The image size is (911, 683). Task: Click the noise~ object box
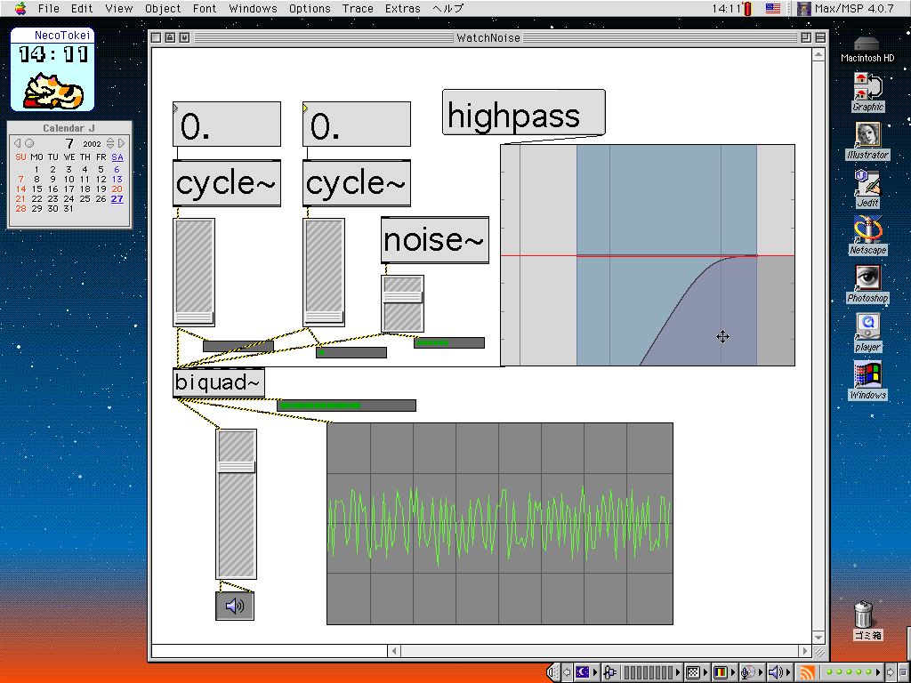coord(435,240)
